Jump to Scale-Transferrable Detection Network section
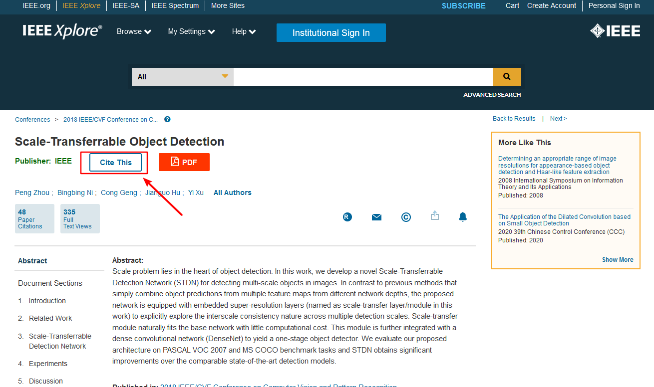654x387 pixels. tap(60, 341)
